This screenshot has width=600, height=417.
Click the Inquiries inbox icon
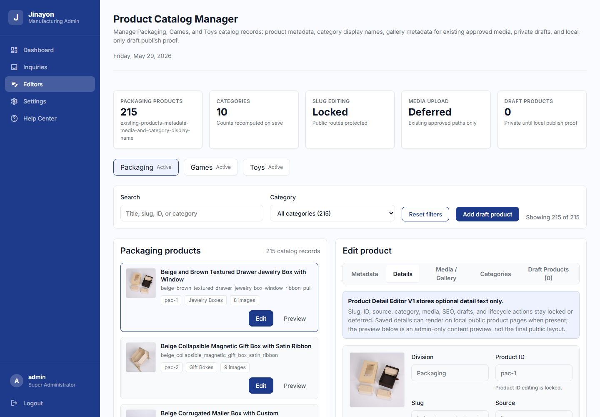(14, 67)
